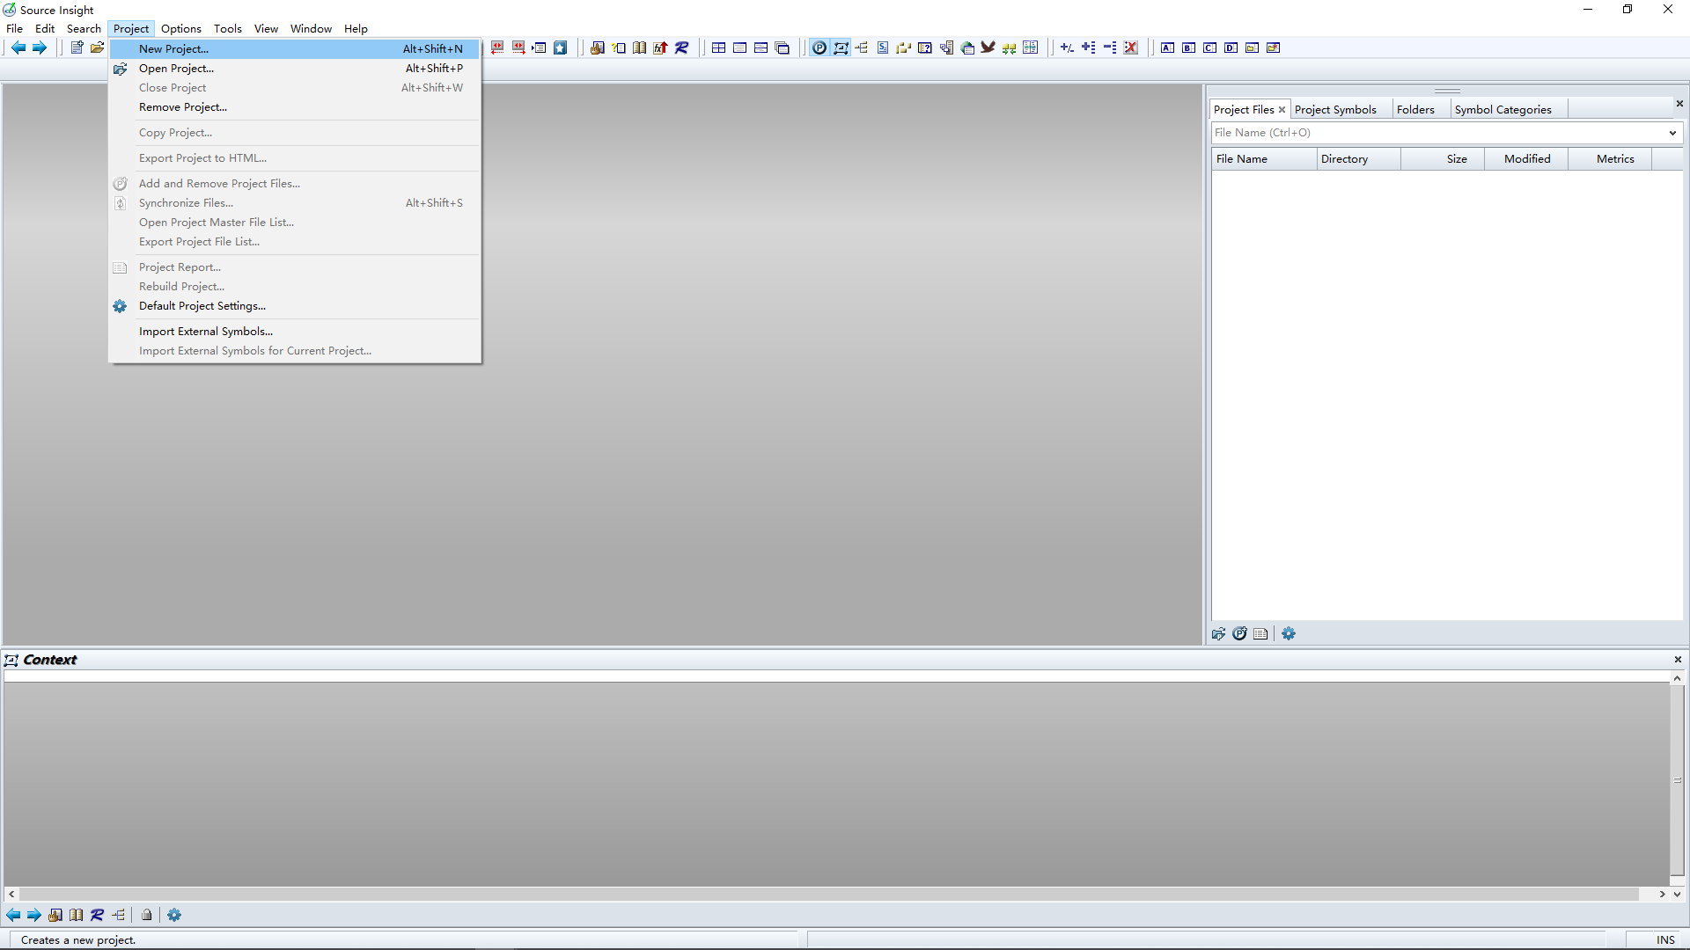Select layout D toolbar icon
The image size is (1690, 950).
tap(1231, 47)
